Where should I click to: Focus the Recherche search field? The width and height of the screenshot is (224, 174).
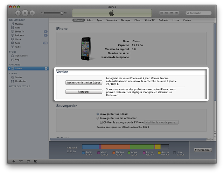pos(198,13)
